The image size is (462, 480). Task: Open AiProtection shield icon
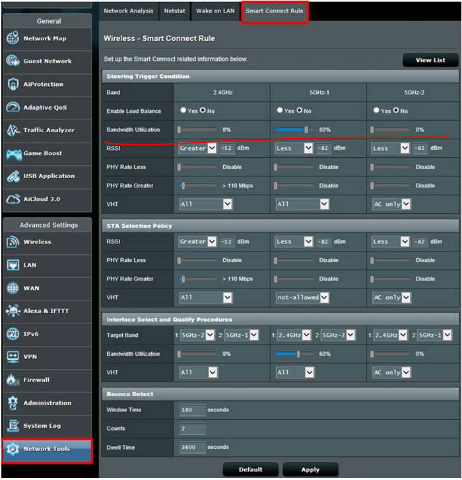(13, 85)
